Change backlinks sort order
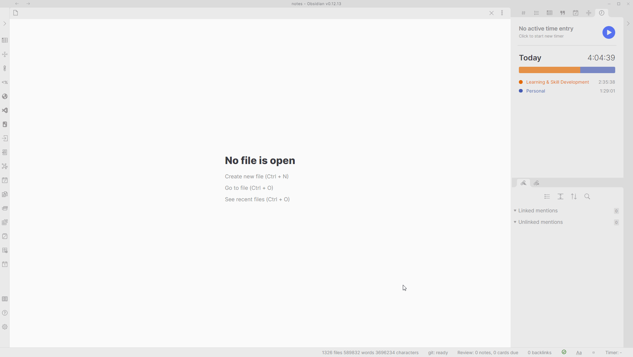This screenshot has width=633, height=357. (574, 196)
